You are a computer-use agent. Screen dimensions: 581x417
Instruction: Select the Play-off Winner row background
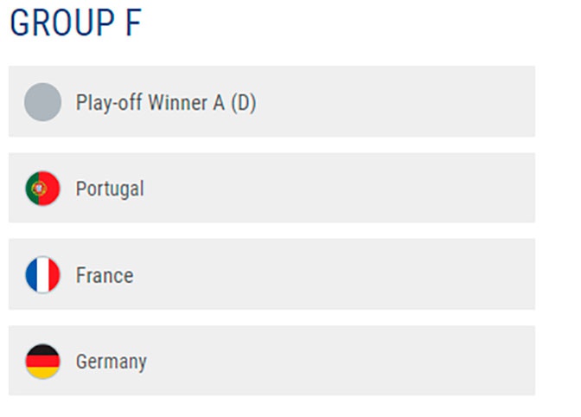point(272,101)
